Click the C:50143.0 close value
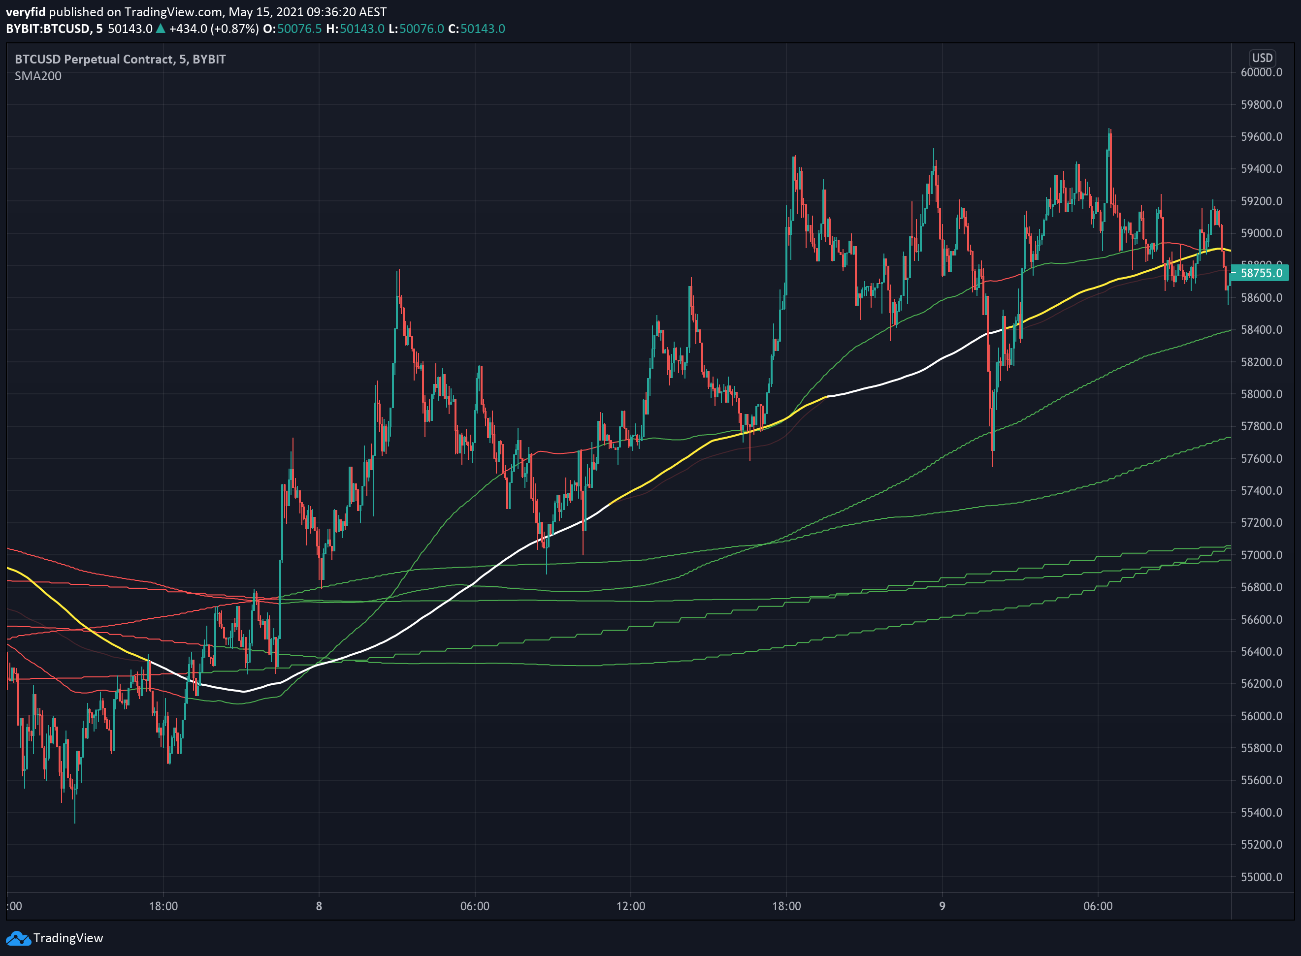Image resolution: width=1301 pixels, height=956 pixels. click(477, 29)
